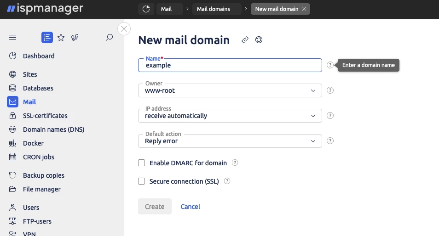439x236 pixels.
Task: Click the Create button
Action: [x=155, y=207]
